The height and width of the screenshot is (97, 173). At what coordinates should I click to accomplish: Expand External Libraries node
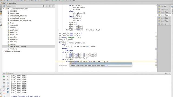(x=3, y=51)
